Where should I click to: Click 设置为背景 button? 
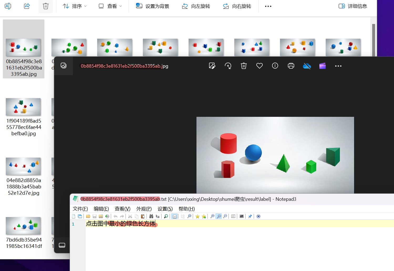(153, 6)
